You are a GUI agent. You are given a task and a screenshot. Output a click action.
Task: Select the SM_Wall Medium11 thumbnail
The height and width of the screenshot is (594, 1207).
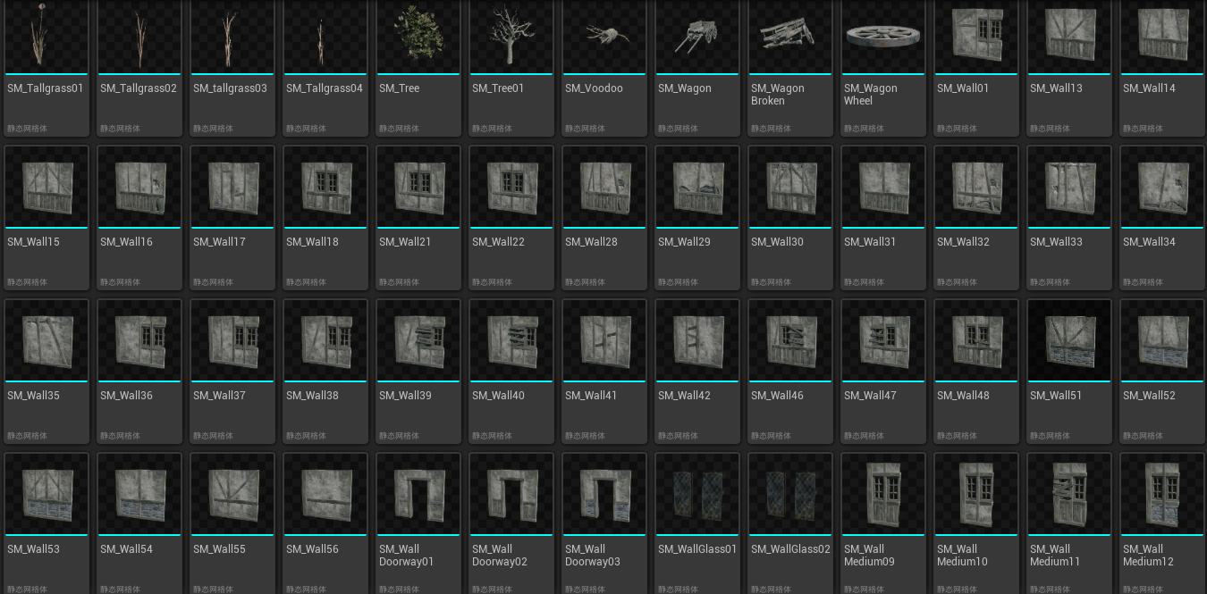pyautogui.click(x=1069, y=494)
